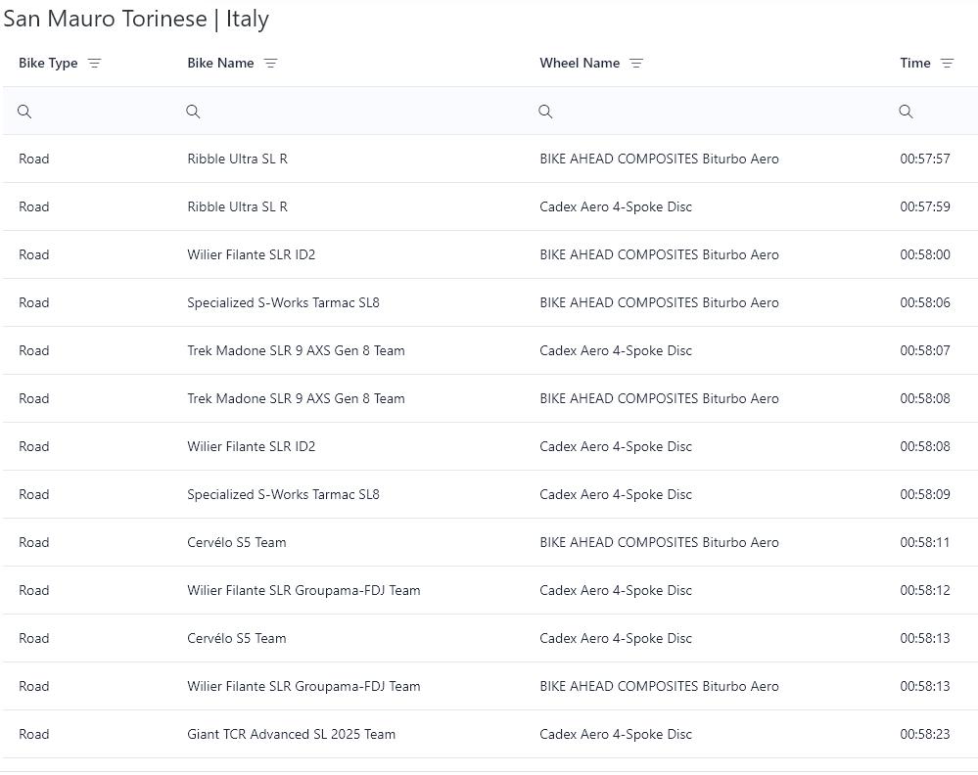The width and height of the screenshot is (978, 775).
Task: Click the Bike Name search magnifier icon
Action: 193,112
